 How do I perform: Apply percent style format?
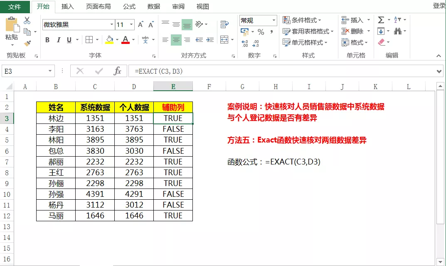click(x=261, y=32)
